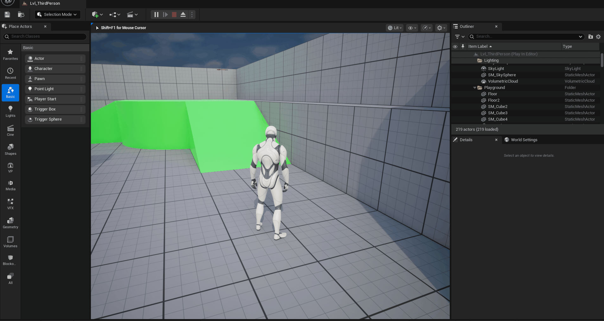Open the Lit view mode dropdown
Screen dimensions: 604x321
coord(395,28)
